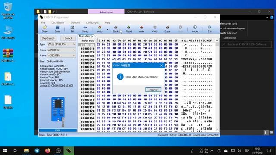
Task: Open the volume control in the tray
Action: tap(239, 151)
